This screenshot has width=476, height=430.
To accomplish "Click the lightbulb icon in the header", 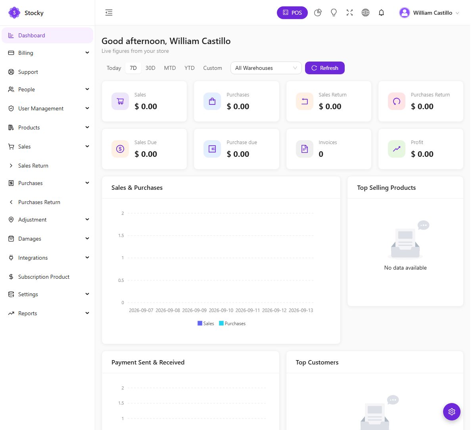I will [334, 13].
